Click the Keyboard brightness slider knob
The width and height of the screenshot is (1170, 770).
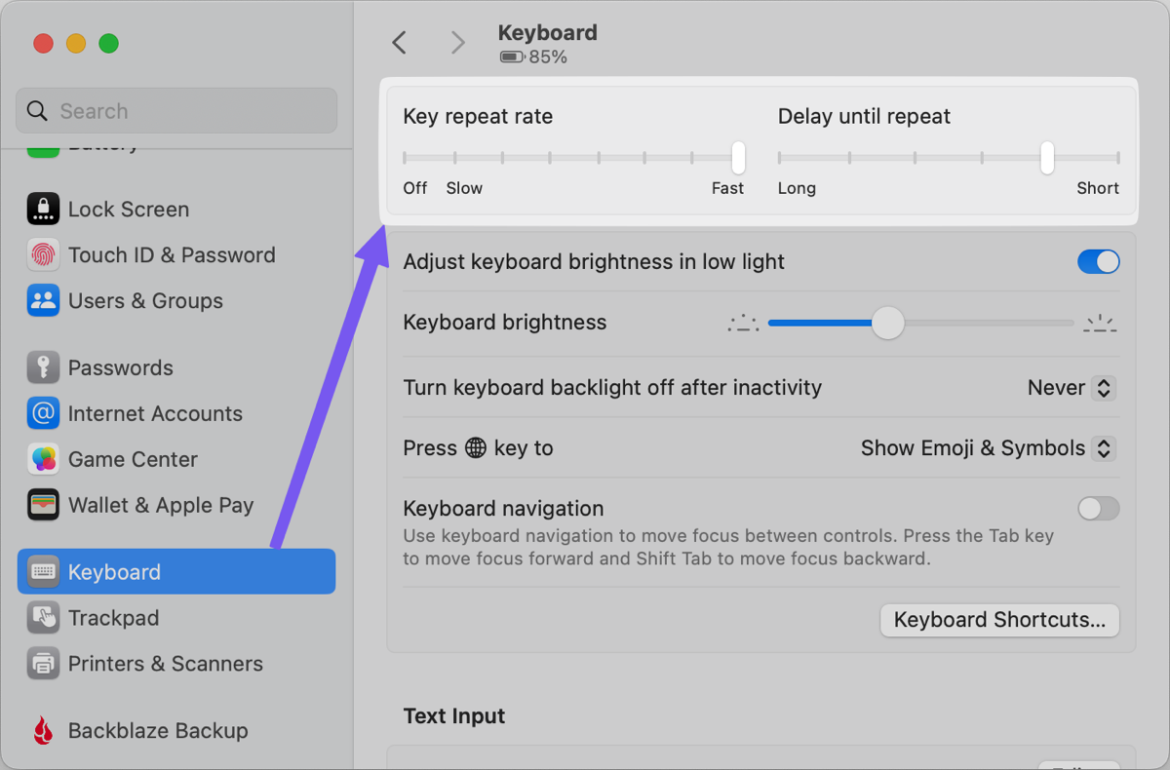point(887,323)
